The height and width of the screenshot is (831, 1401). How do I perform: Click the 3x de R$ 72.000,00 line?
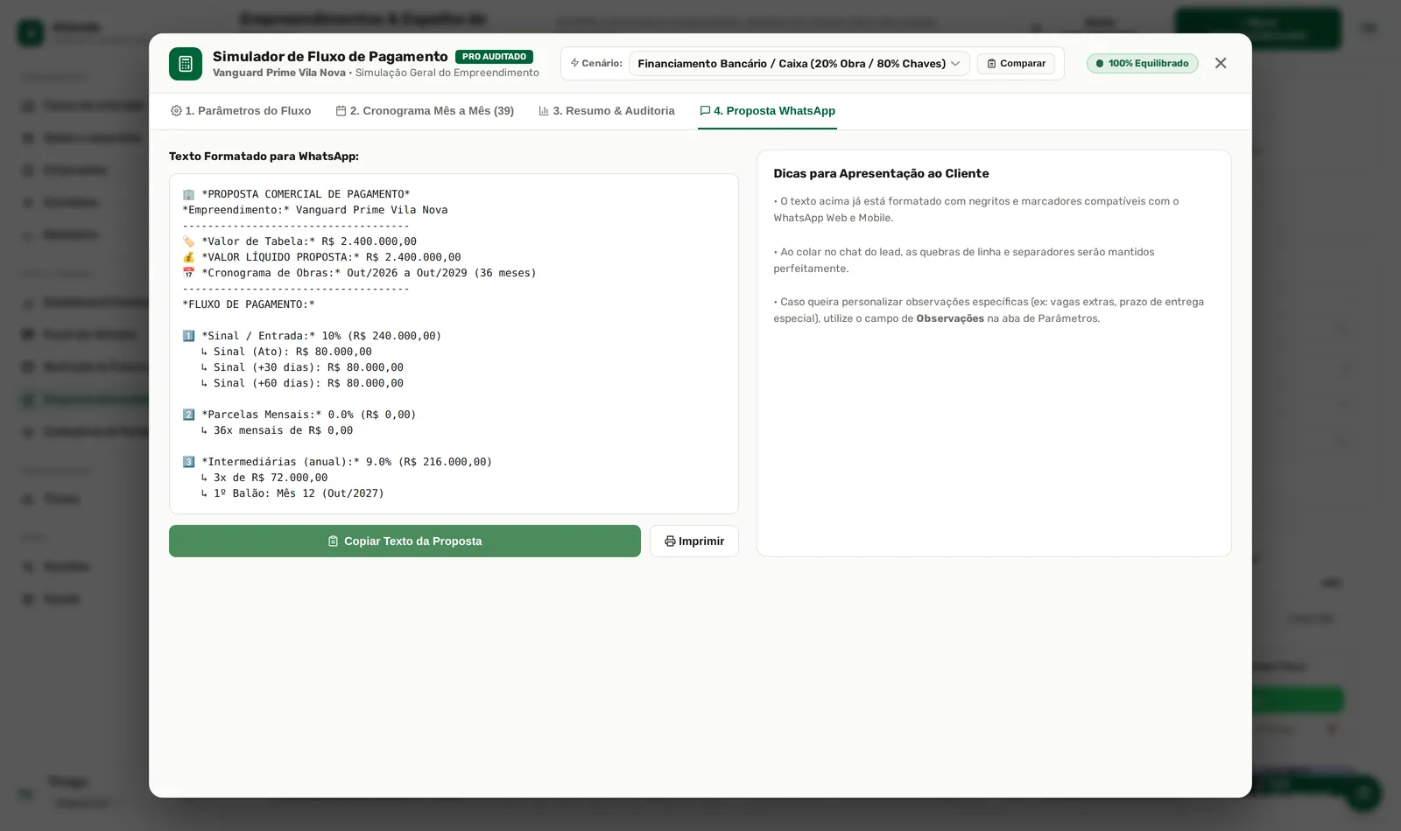(x=264, y=478)
